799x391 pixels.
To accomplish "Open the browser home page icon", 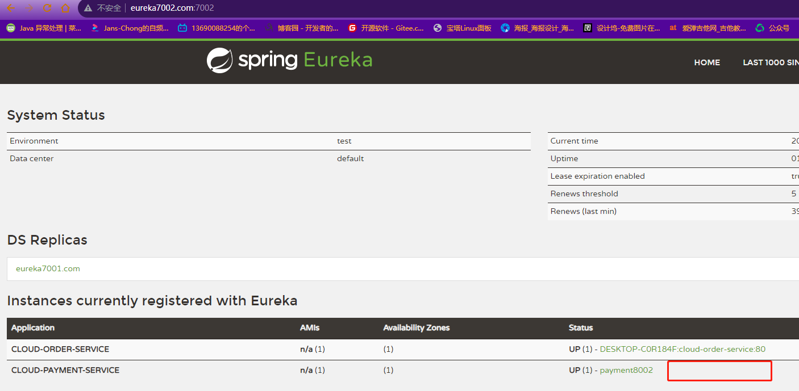I will (65, 8).
